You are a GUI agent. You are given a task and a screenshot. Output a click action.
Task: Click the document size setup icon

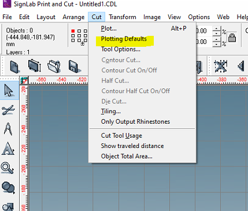[35, 66]
